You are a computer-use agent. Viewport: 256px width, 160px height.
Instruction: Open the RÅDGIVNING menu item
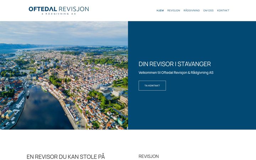192,10
